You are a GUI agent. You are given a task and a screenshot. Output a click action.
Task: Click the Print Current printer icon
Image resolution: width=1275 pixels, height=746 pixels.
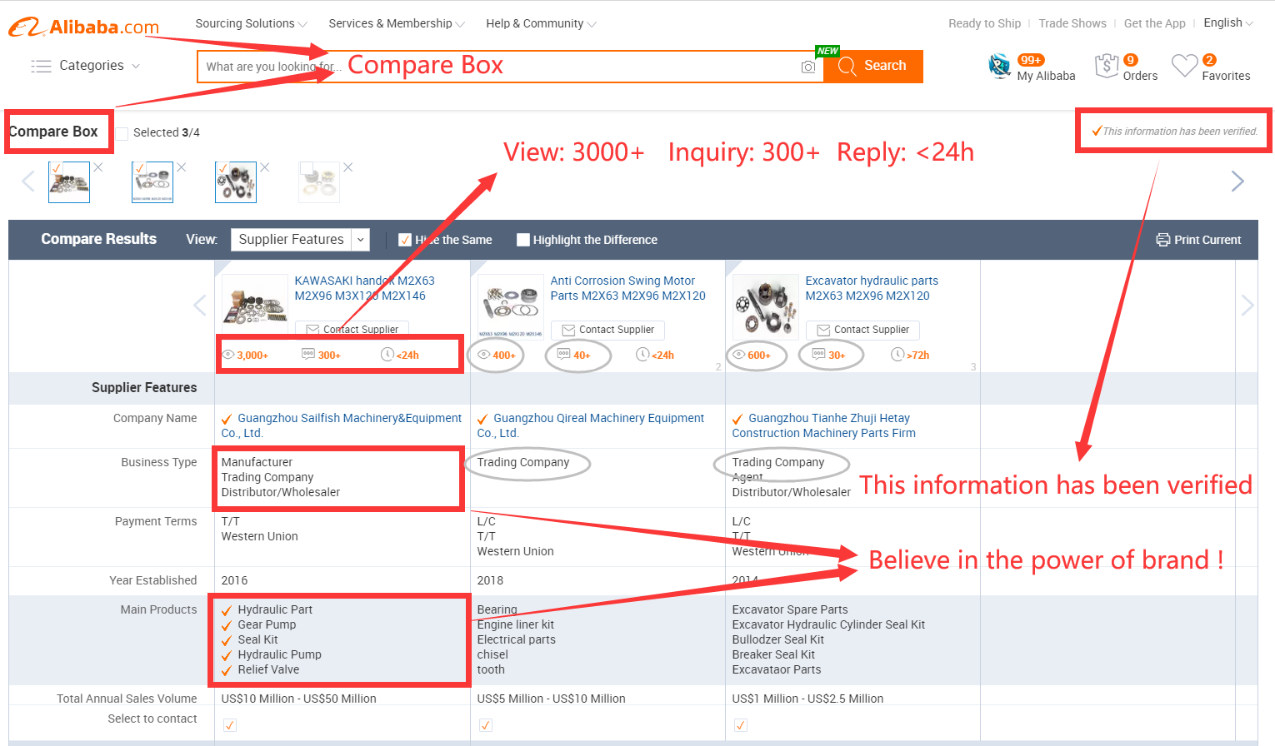pos(1162,240)
